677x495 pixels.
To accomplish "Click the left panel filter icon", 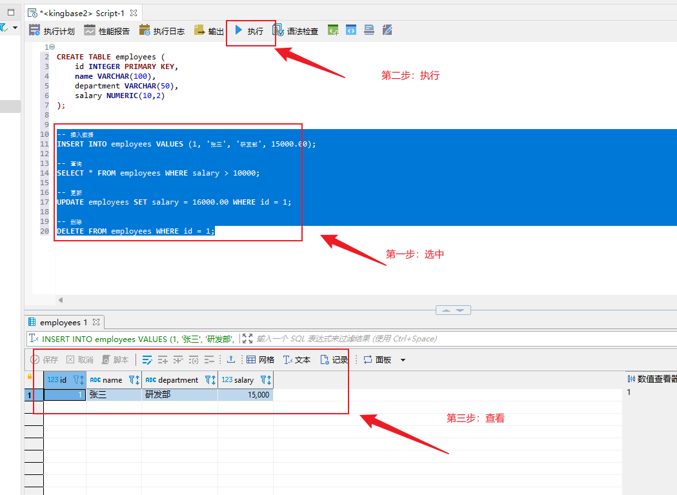I will [4, 28].
